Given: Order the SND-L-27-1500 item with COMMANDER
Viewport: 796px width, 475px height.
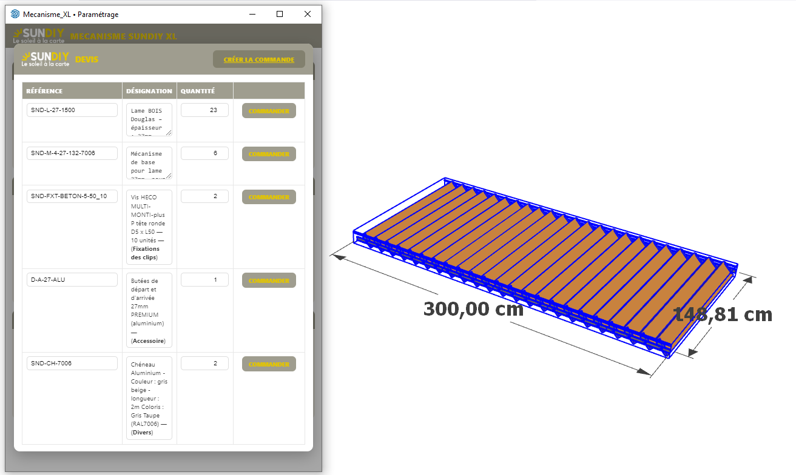Looking at the screenshot, I should (269, 111).
